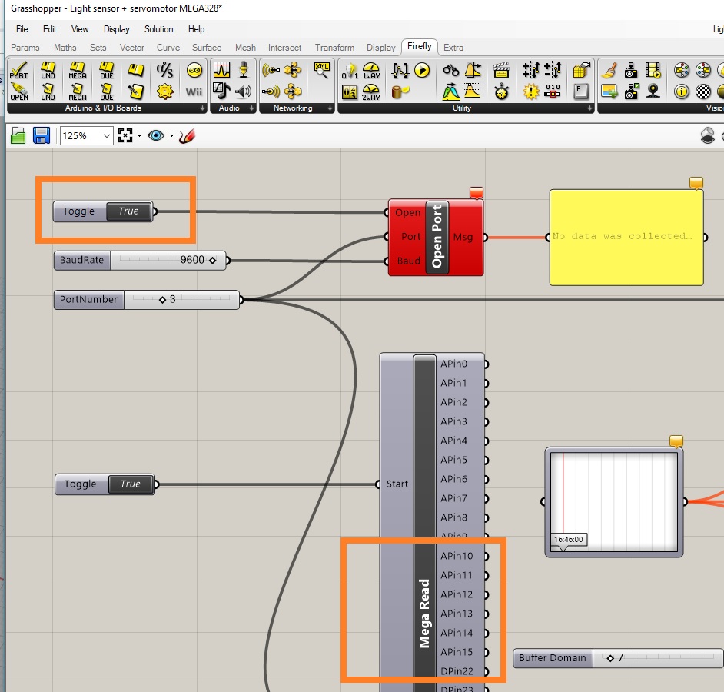Switch to the Transform tab

click(x=335, y=48)
